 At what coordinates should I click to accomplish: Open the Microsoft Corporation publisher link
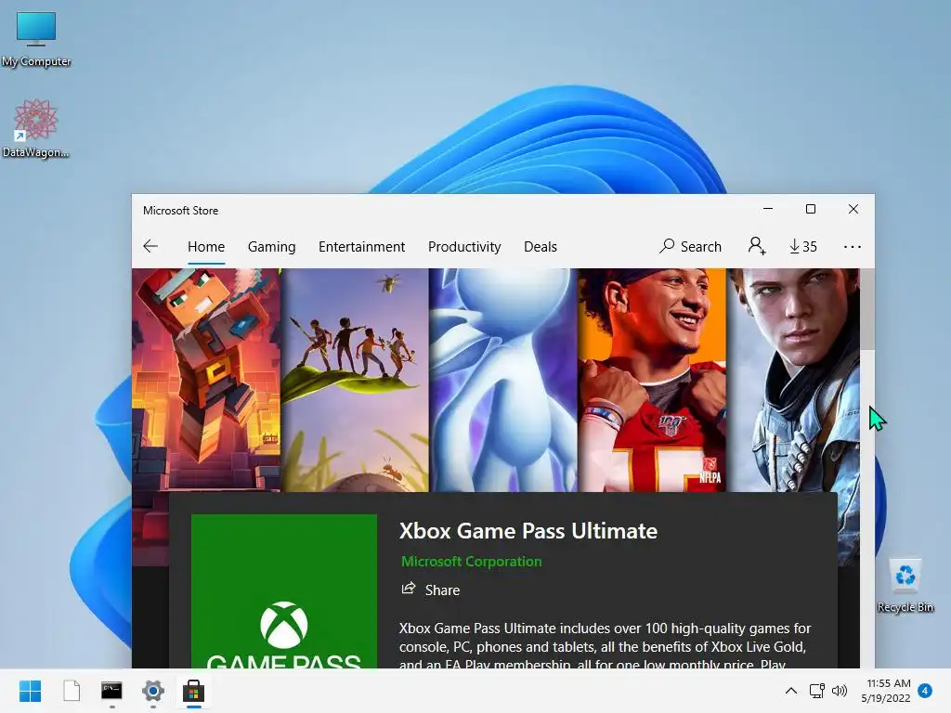(471, 562)
